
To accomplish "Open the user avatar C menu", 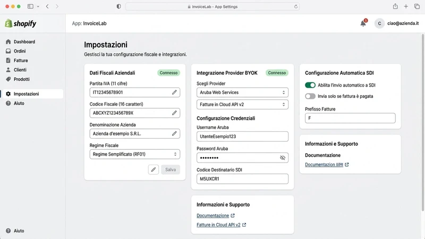I will coord(379,23).
